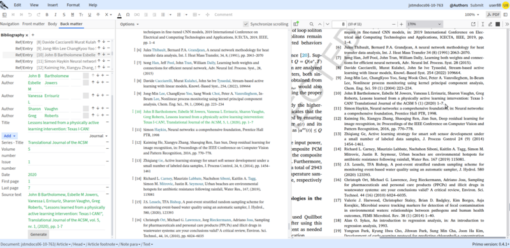Image resolution: width=510 pixels, height=248 pixels.
Task: Toggle the PDF preview button
Action: [x=493, y=15]
